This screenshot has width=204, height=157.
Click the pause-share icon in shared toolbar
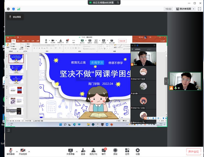tap(90, 41)
